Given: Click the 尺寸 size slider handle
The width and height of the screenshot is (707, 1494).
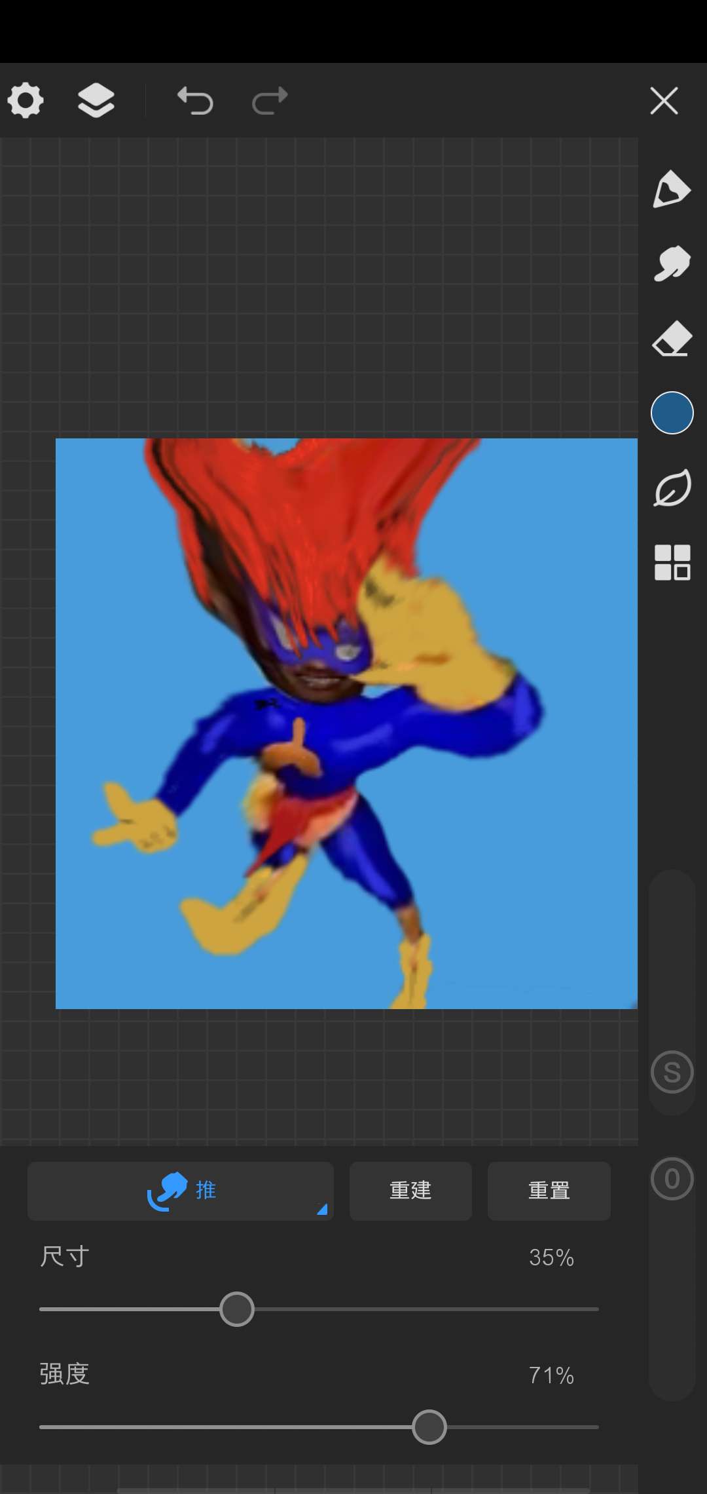Looking at the screenshot, I should point(237,1309).
